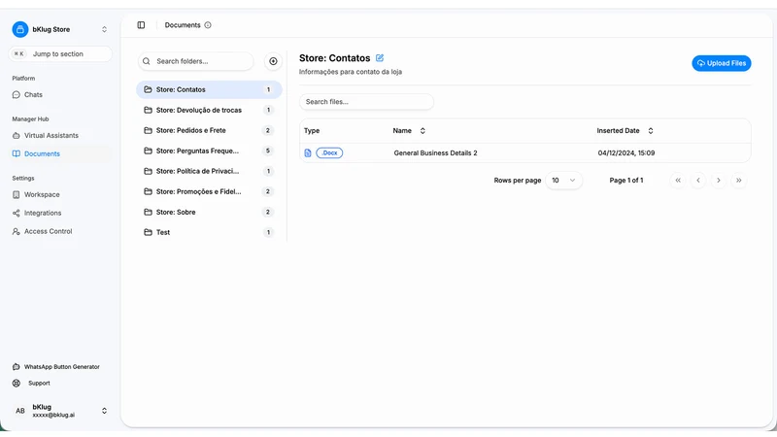777x437 pixels.
Task: Open the Support link
Action: [39, 383]
